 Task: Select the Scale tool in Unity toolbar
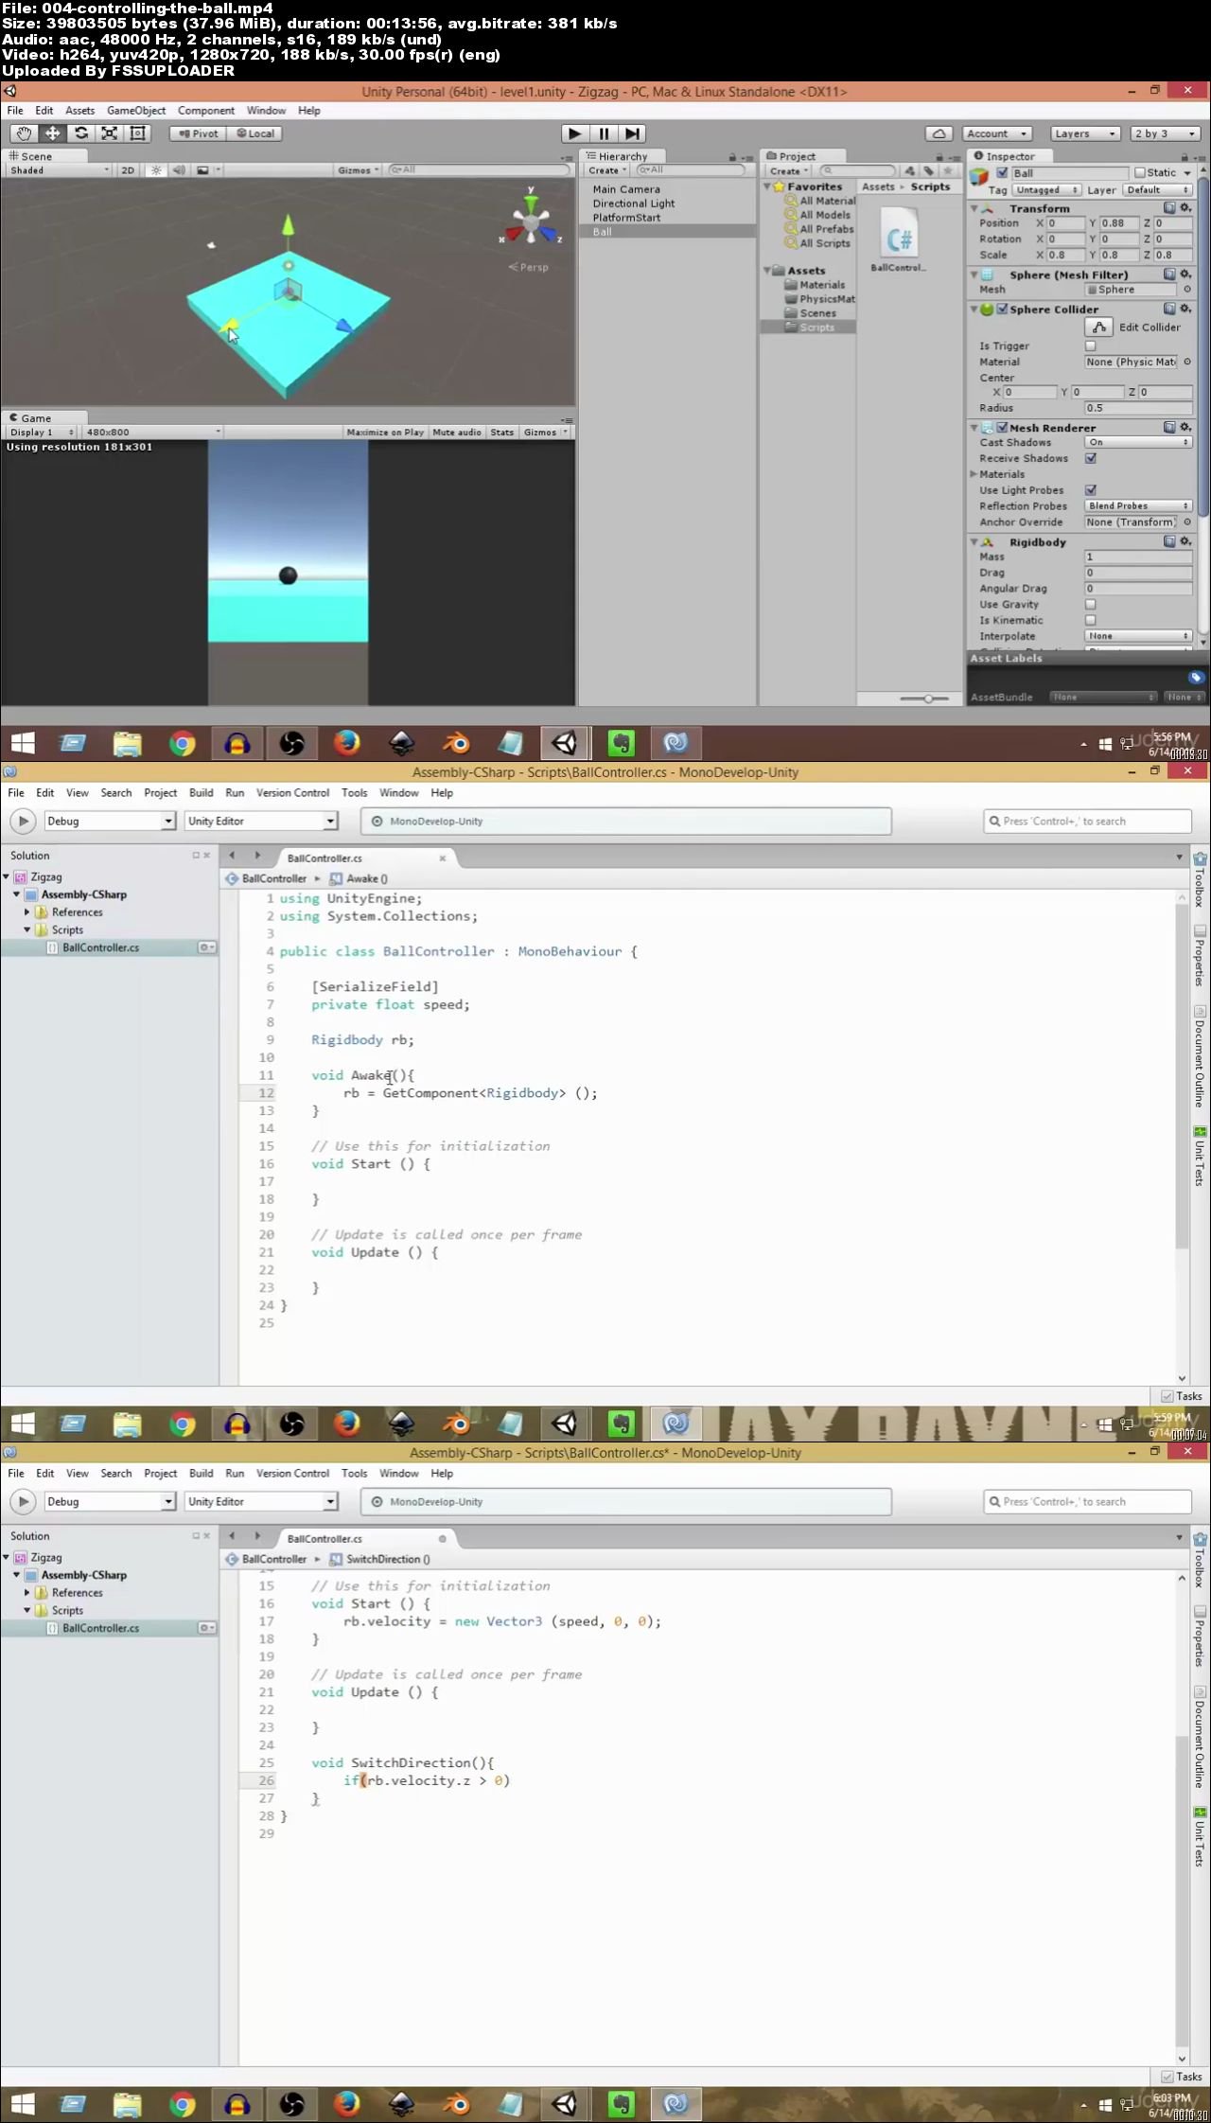pos(110,133)
